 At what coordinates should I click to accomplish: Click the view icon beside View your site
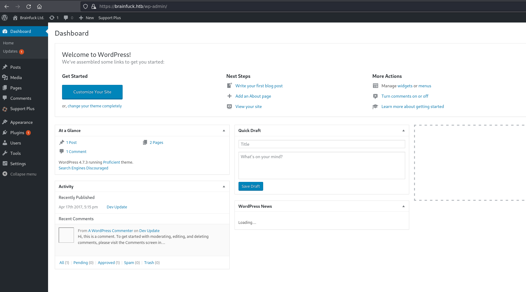[229, 106]
